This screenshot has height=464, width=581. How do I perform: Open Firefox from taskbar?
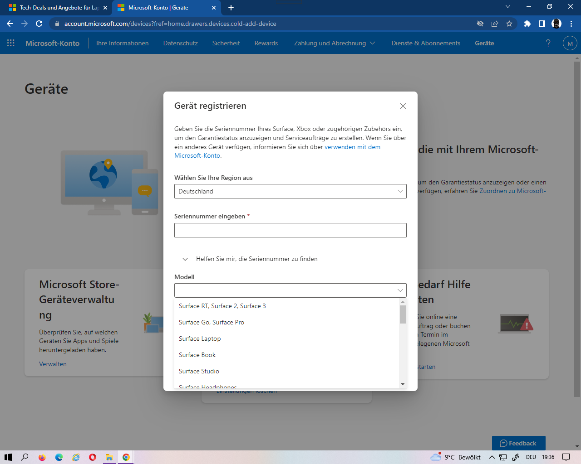42,457
